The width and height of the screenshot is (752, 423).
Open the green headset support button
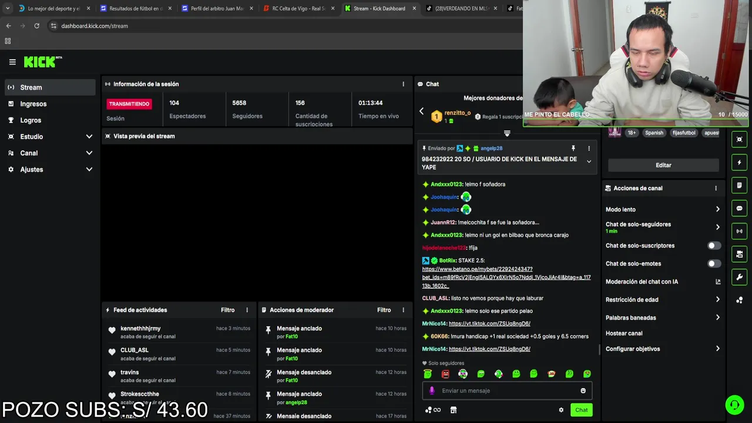(x=734, y=405)
